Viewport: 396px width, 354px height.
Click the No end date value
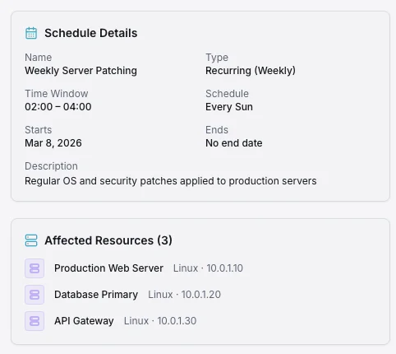tap(234, 143)
